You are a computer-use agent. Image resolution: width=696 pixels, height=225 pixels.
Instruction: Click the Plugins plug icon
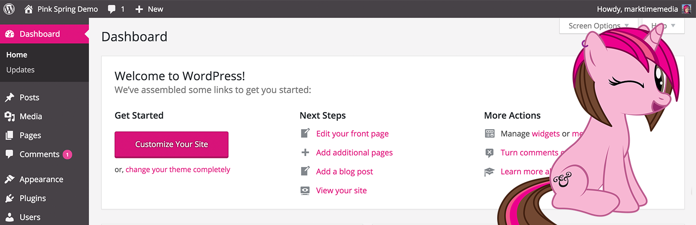[x=9, y=198]
